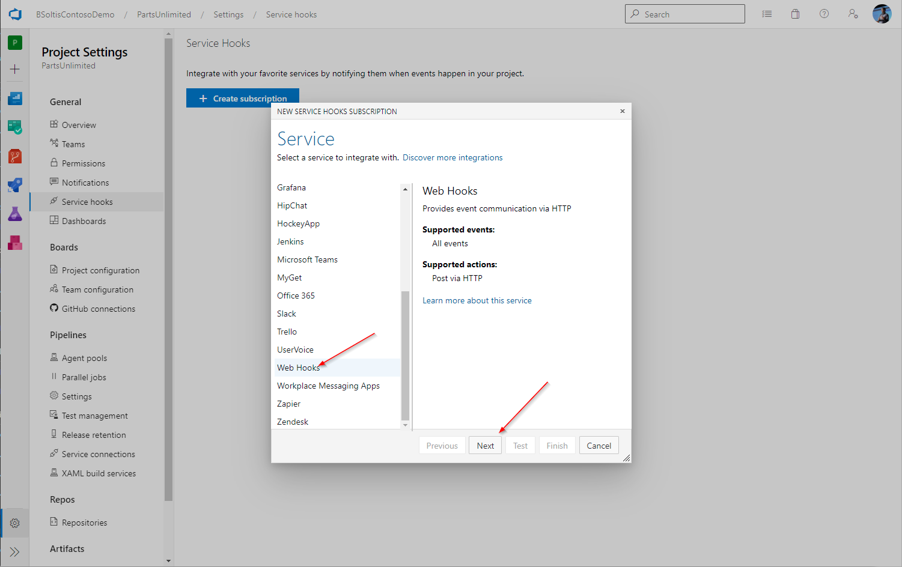Close the New Service Hooks Subscription dialog
This screenshot has height=567, width=902.
point(623,111)
